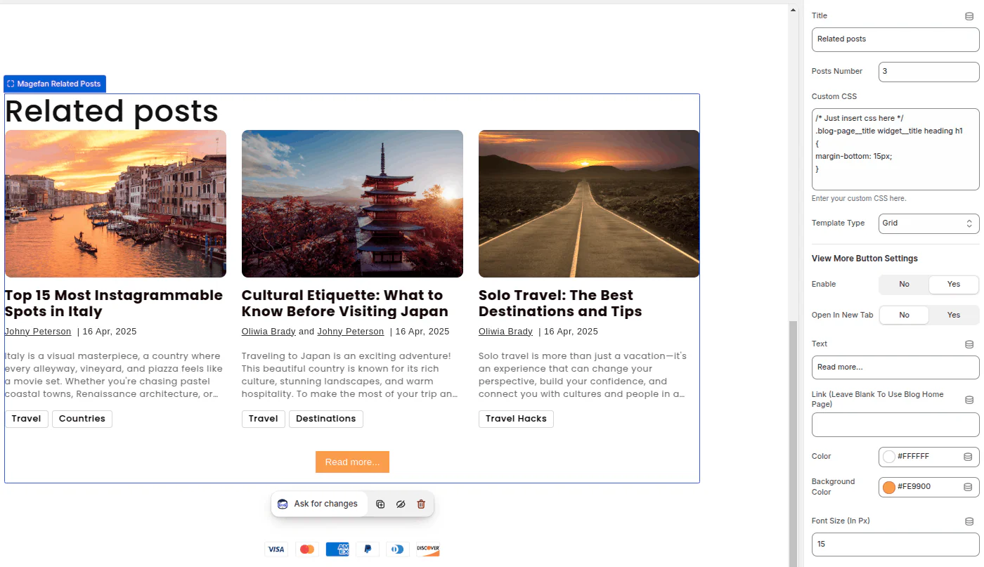This screenshot has height=567, width=984.
Task: Set Open In New Tab to Yes
Action: pos(954,315)
